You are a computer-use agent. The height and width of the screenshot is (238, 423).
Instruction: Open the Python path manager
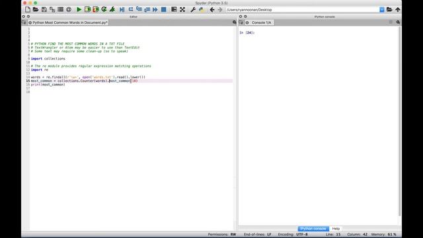click(x=201, y=10)
